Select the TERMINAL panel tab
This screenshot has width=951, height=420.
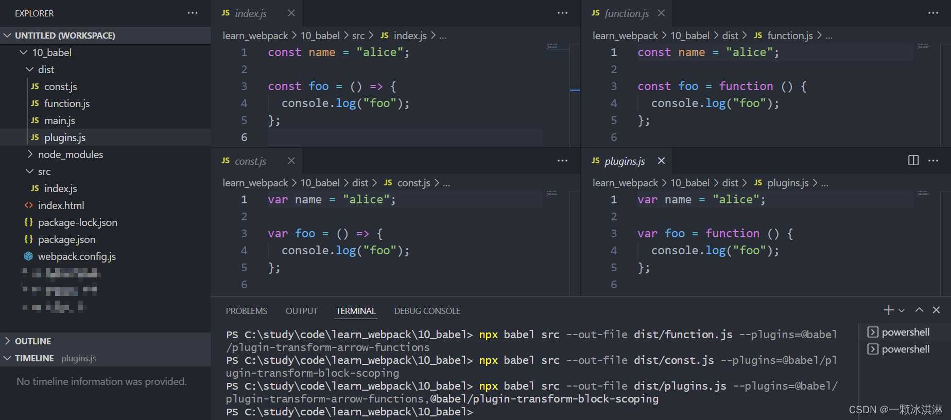pyautogui.click(x=356, y=311)
